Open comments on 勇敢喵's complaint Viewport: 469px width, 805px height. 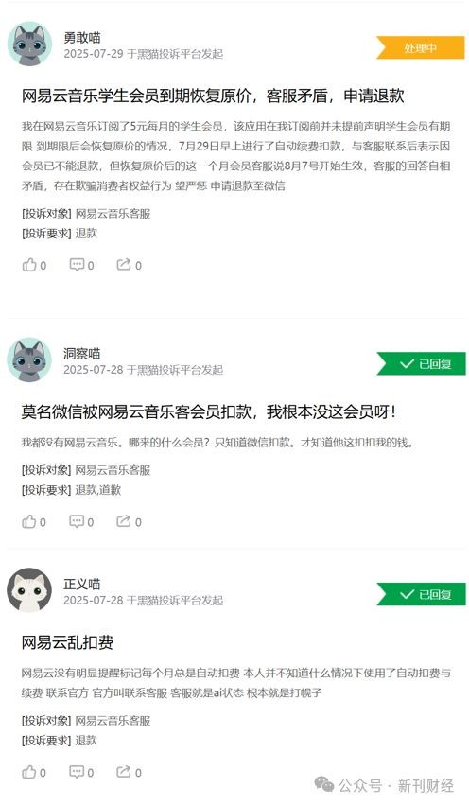click(x=81, y=265)
